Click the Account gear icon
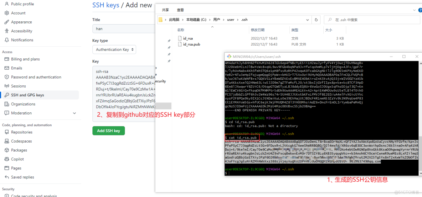422x197 pixels. tap(7, 13)
